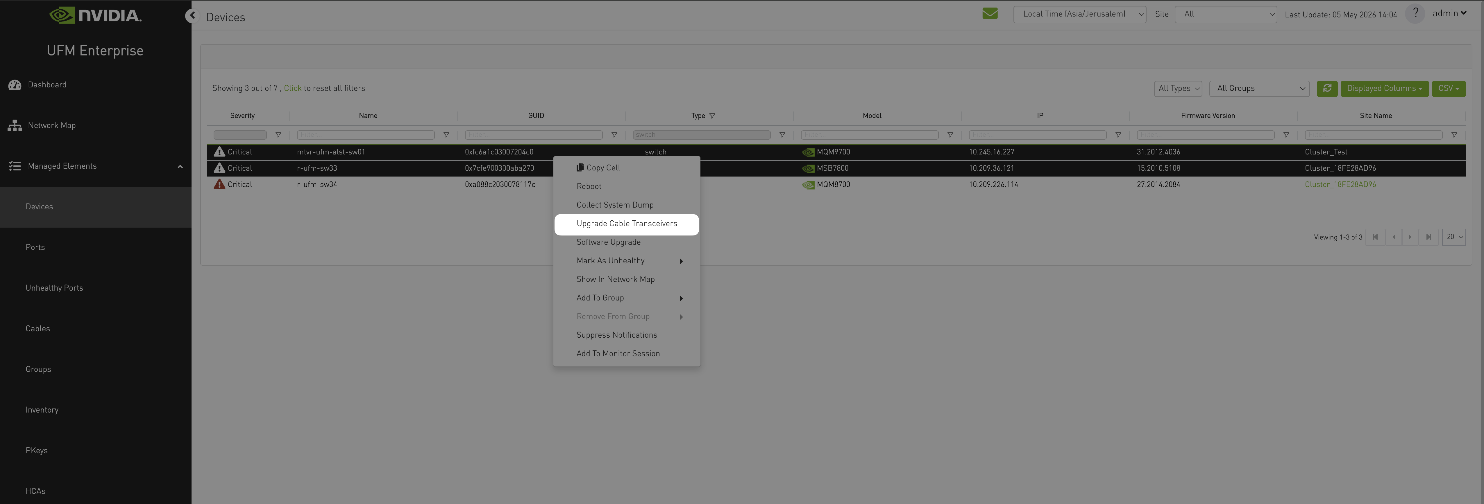The width and height of the screenshot is (1484, 504).
Task: Click the IP column filter field
Action: [1038, 135]
